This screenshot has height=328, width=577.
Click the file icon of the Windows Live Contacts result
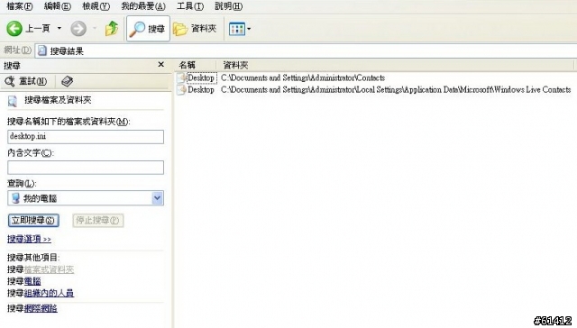click(x=181, y=90)
